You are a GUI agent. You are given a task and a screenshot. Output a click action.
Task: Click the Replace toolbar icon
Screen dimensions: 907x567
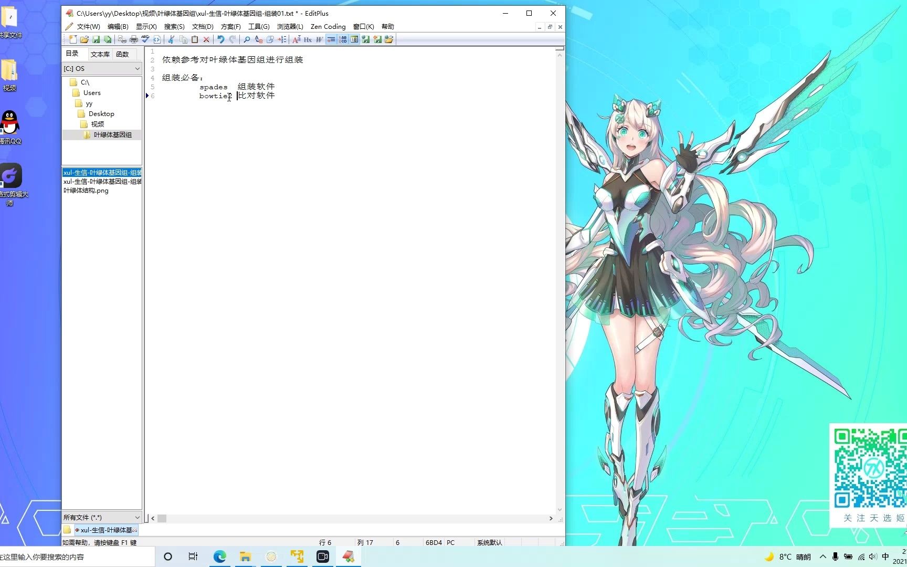pyautogui.click(x=259, y=39)
